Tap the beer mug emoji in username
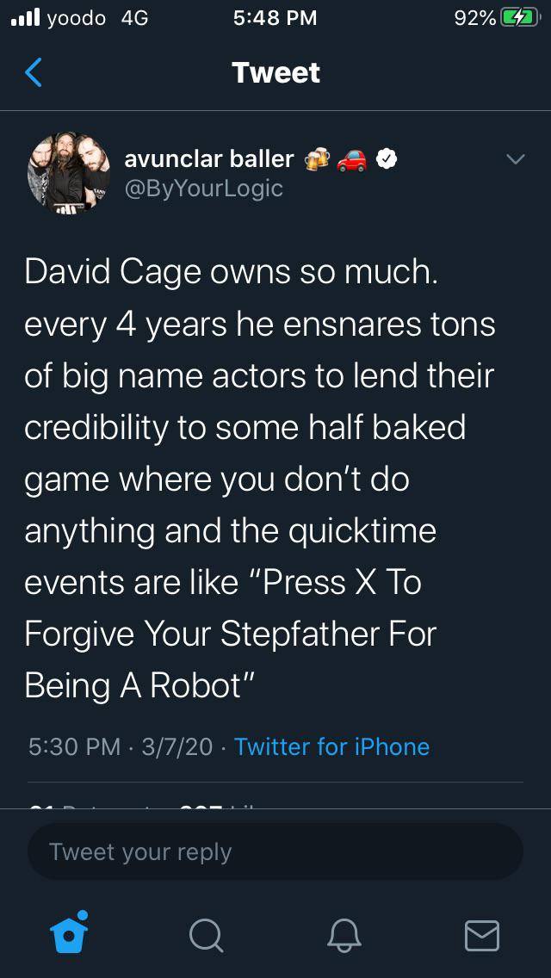Viewport: 551px width, 978px height. [x=317, y=158]
